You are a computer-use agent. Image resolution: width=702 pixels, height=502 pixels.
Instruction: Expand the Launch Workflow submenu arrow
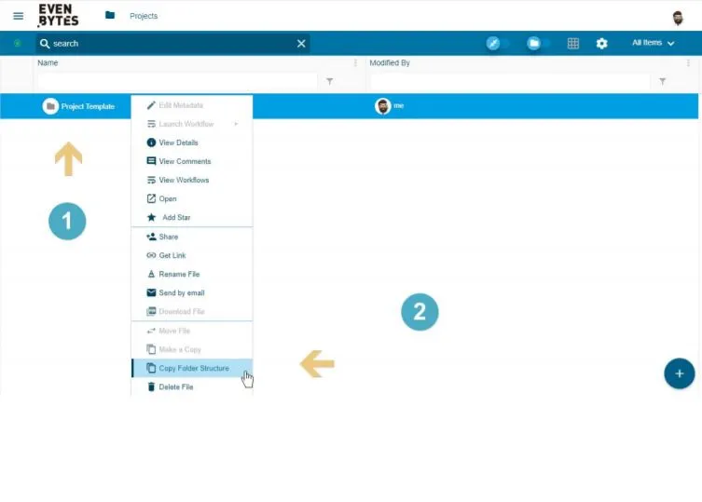pyautogui.click(x=236, y=124)
